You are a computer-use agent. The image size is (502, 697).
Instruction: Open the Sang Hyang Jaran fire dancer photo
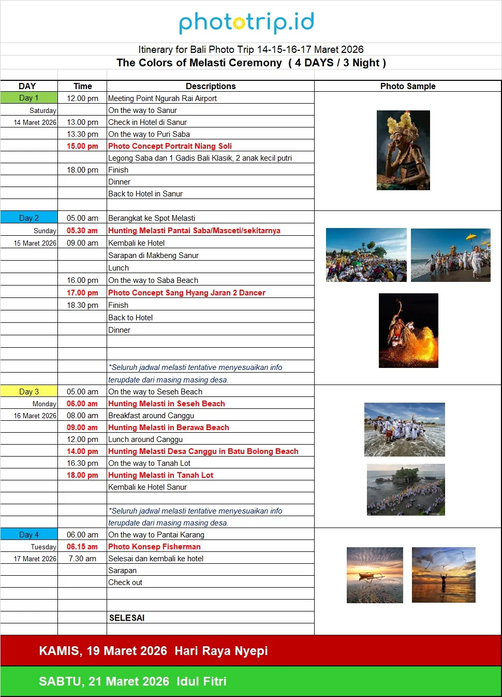click(x=408, y=331)
